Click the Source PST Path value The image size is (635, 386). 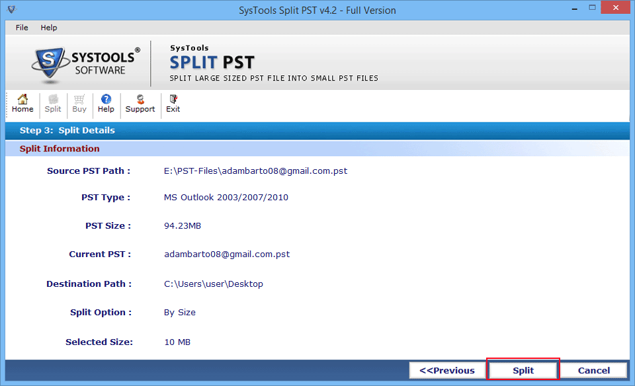pyautogui.click(x=255, y=171)
